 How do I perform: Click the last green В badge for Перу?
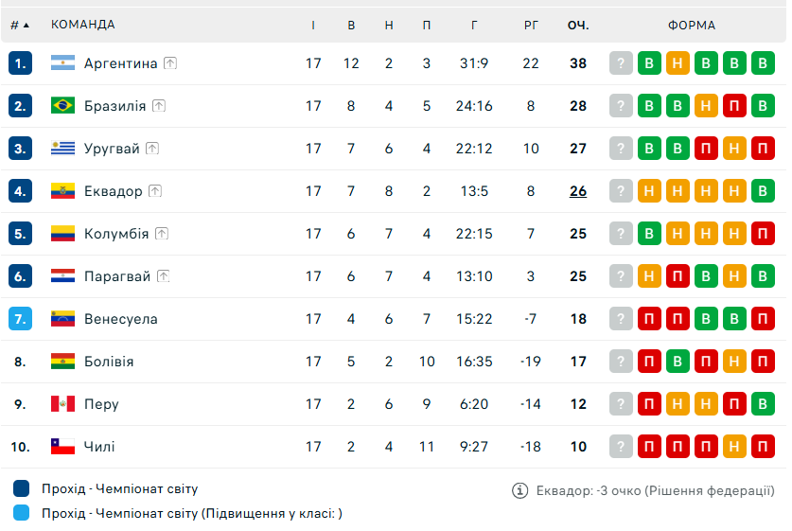click(x=763, y=404)
